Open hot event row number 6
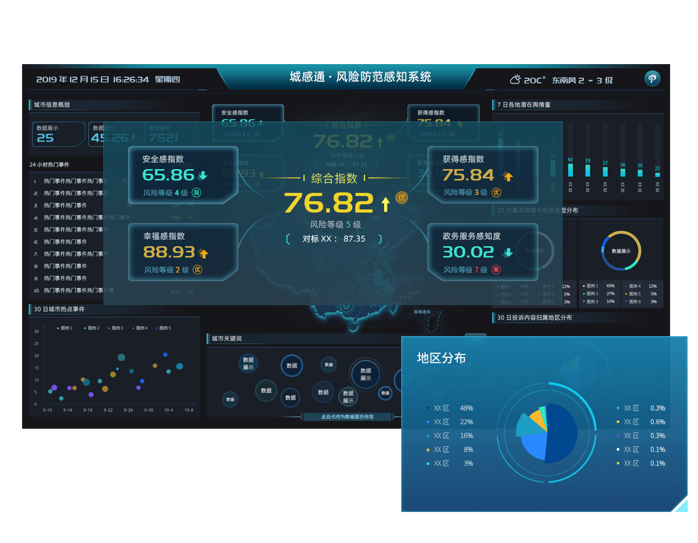Viewport: 698px width, 543px height. pos(65,242)
